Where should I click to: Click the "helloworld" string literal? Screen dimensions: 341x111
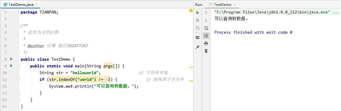pos(84,73)
